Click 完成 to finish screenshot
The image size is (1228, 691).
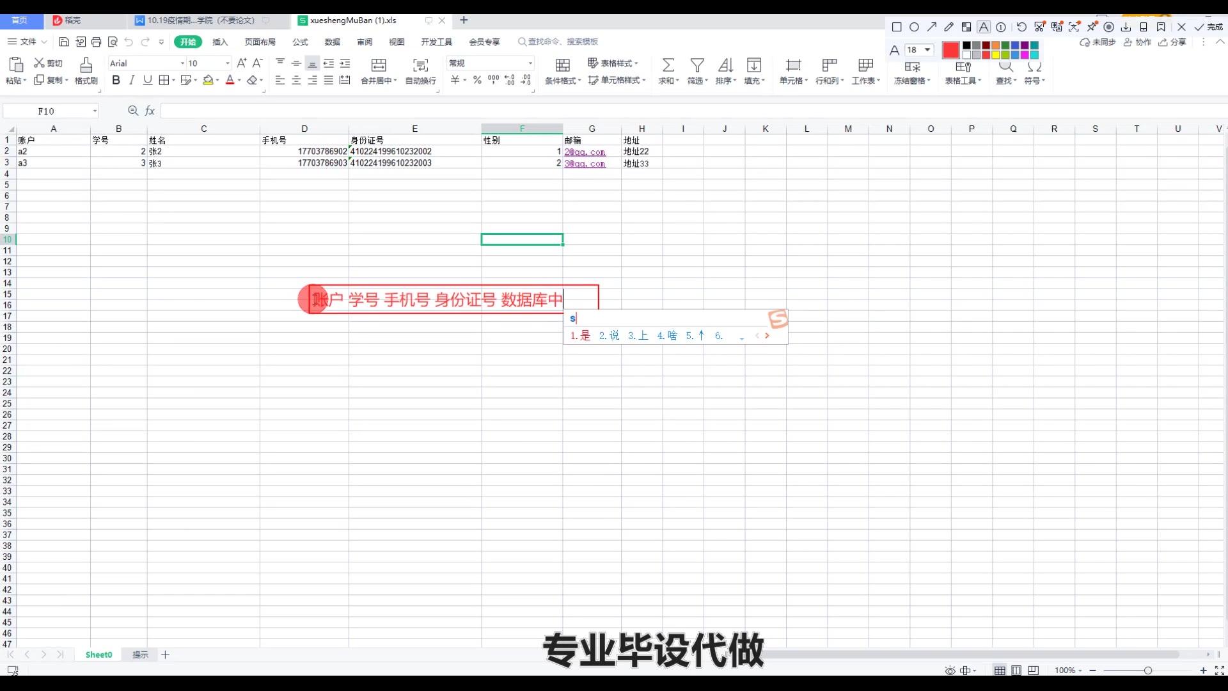tap(1208, 27)
